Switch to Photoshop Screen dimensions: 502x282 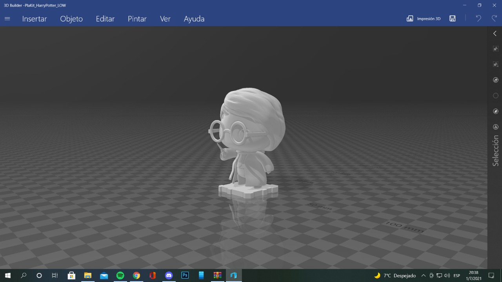point(185,275)
